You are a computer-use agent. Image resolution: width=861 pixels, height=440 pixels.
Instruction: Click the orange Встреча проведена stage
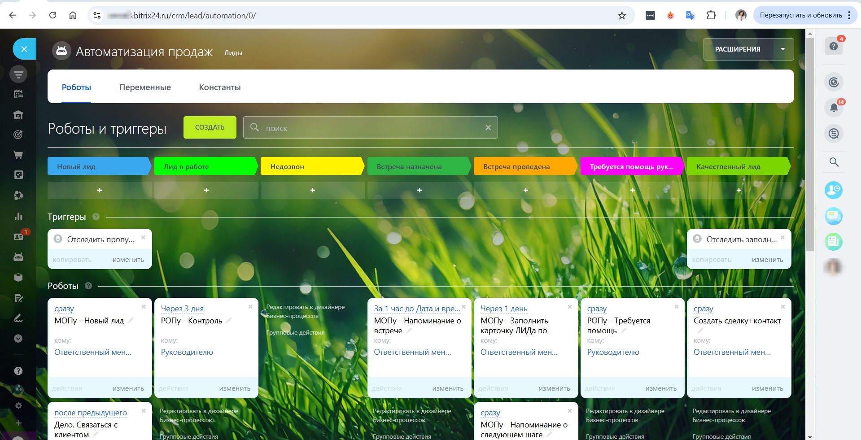(x=525, y=166)
